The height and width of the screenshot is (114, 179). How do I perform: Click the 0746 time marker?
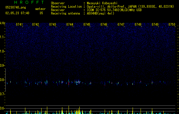[104, 25]
